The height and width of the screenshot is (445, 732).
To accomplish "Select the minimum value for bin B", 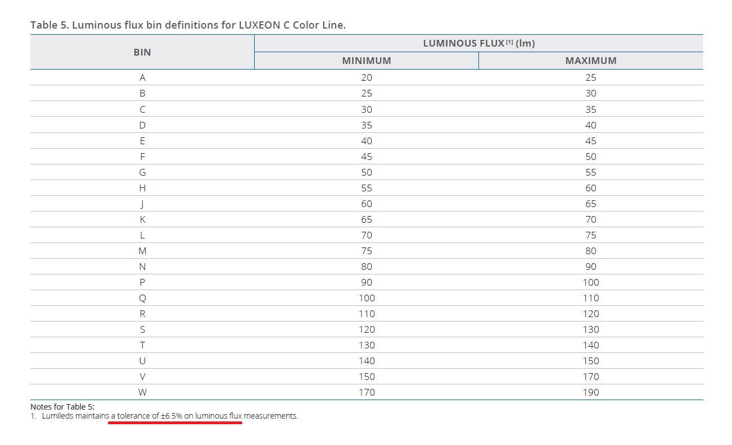I will (x=367, y=94).
